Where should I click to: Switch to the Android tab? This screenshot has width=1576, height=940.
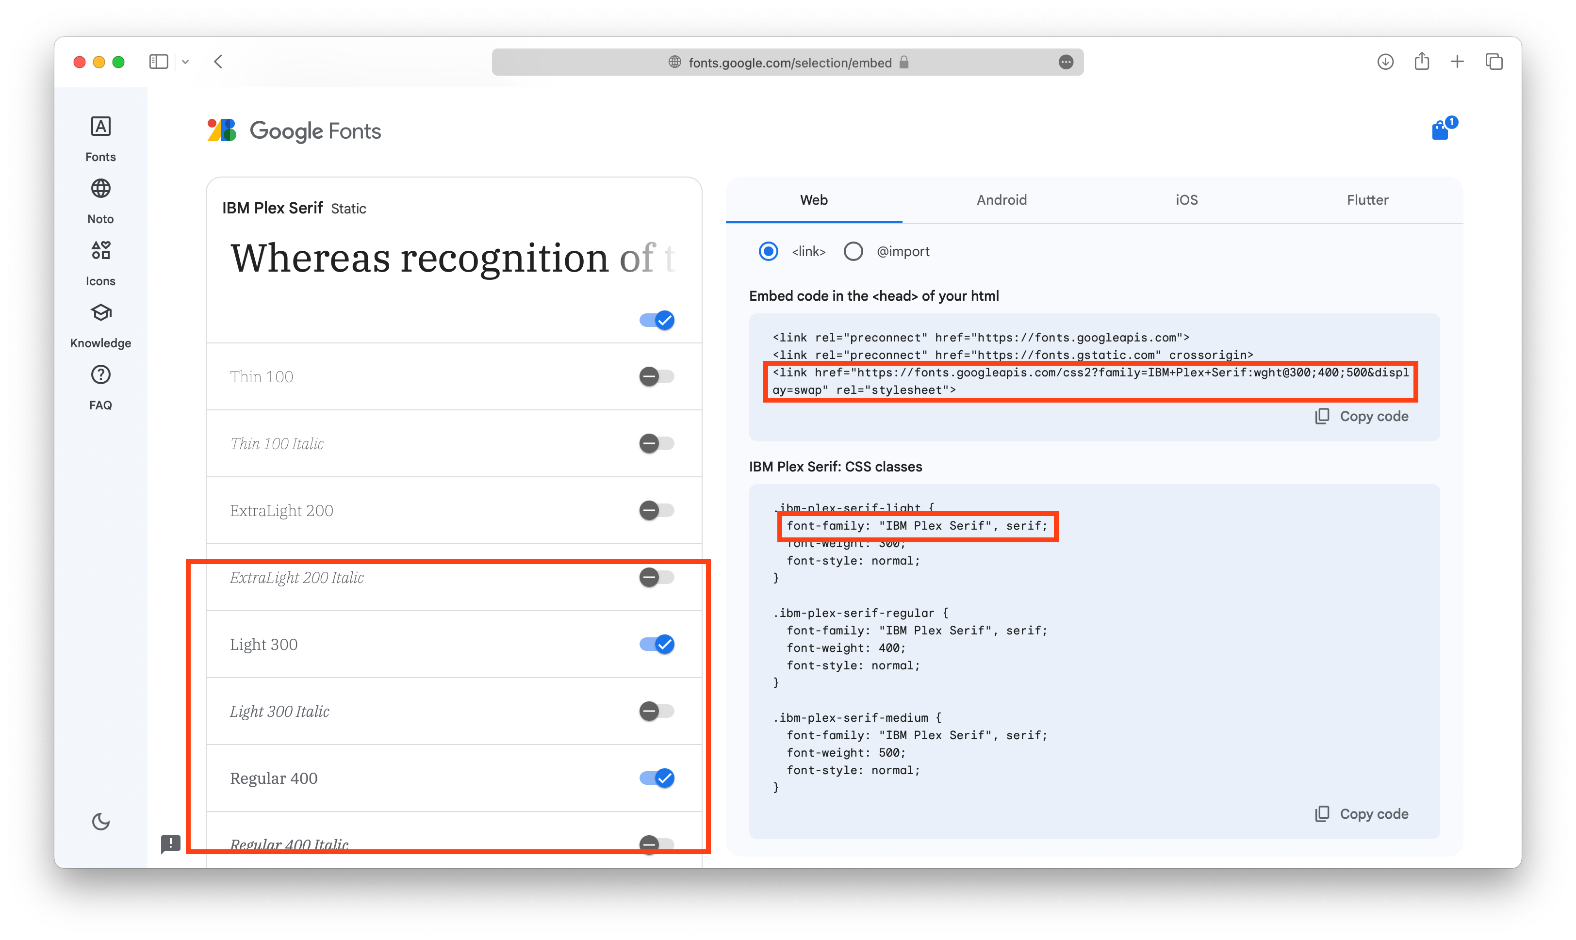[1001, 200]
